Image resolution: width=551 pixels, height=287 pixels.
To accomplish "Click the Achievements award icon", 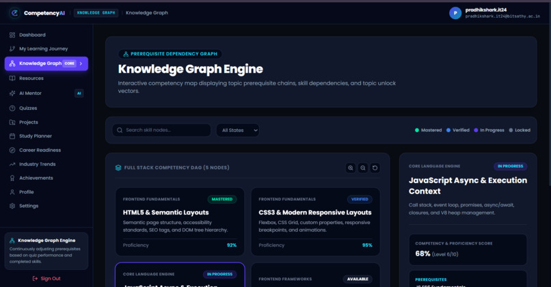I will tap(12, 178).
